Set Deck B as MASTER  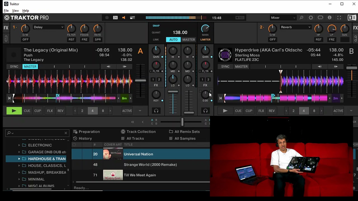[241, 66]
